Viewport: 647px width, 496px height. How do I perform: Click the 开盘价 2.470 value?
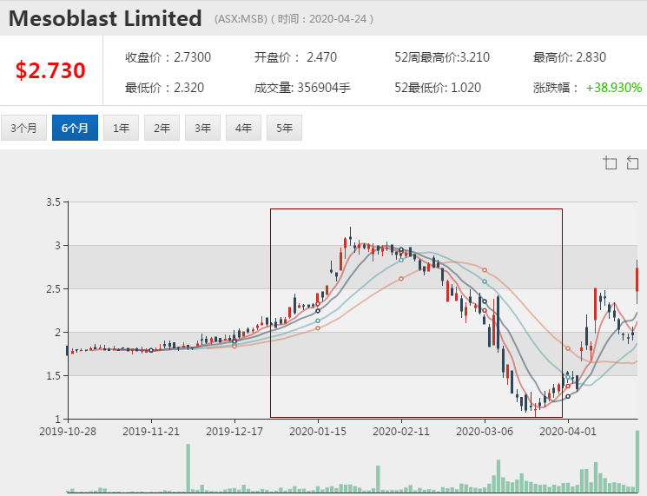(x=295, y=57)
